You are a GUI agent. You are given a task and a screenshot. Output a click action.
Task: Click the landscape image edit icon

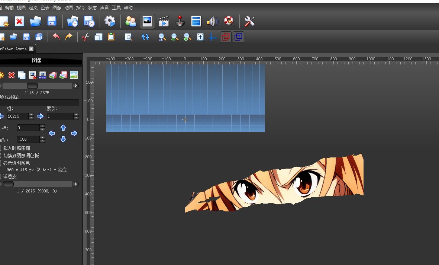click(74, 75)
